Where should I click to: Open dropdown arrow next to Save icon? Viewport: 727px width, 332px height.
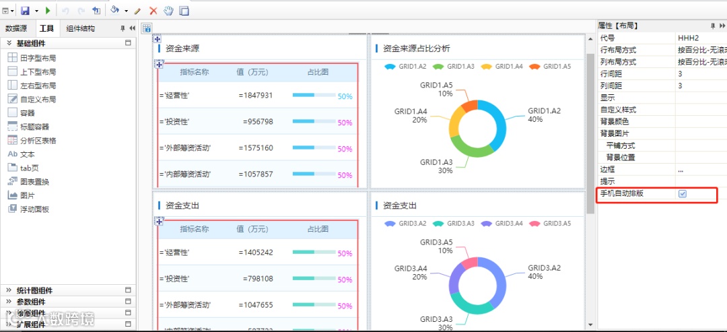tap(36, 11)
